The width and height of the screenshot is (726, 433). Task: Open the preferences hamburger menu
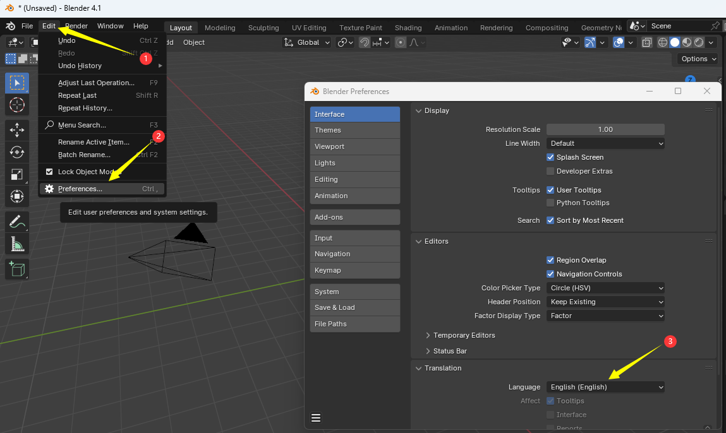[315, 418]
